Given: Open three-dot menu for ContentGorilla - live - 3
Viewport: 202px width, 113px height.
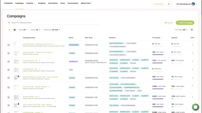Looking at the screenshot, I should pos(193,69).
